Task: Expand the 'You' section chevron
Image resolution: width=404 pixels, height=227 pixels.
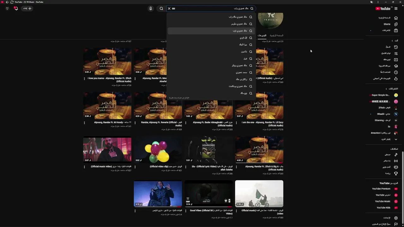Action: (392, 41)
